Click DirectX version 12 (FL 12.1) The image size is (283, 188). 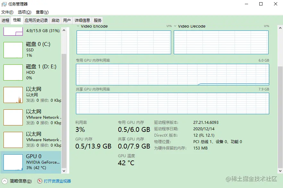pos(204,135)
